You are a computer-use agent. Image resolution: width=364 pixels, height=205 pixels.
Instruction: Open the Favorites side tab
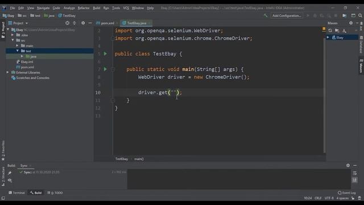3,150
